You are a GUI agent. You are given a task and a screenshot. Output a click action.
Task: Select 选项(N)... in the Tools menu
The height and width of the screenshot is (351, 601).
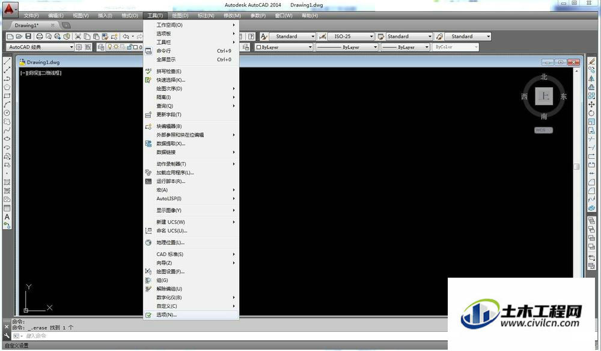191,315
